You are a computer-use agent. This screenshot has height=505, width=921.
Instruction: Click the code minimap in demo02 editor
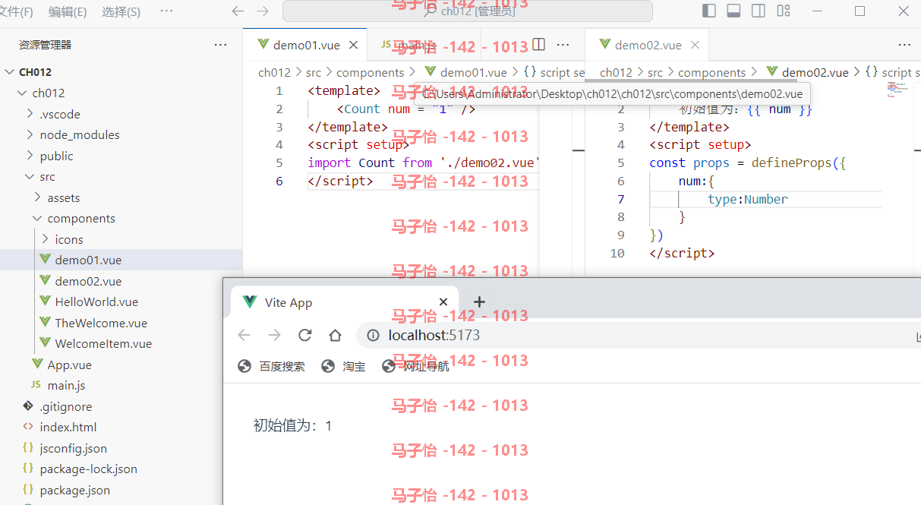point(897,89)
